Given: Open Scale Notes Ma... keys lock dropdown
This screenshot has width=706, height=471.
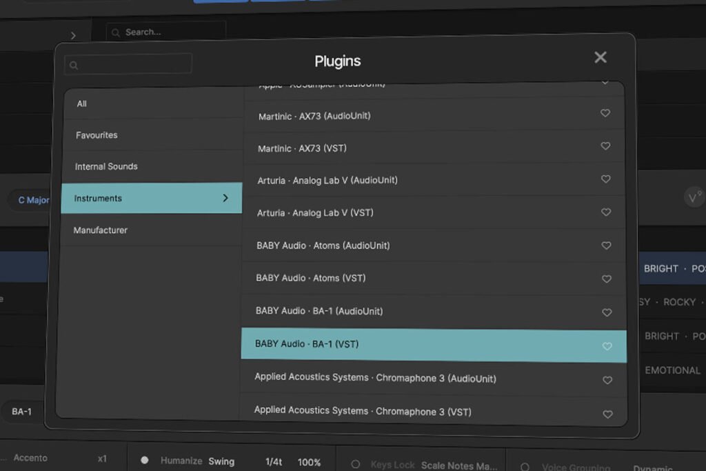Looking at the screenshot, I should click(459, 465).
